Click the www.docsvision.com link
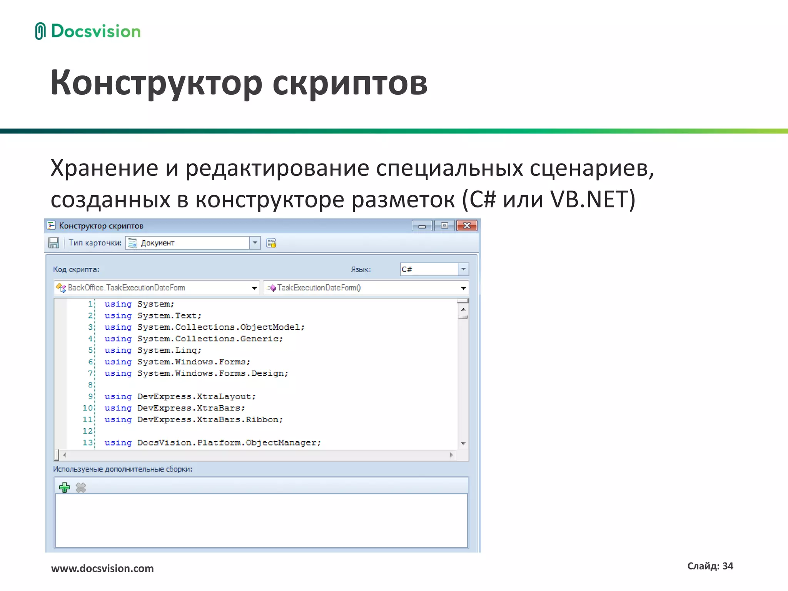 [x=102, y=568]
